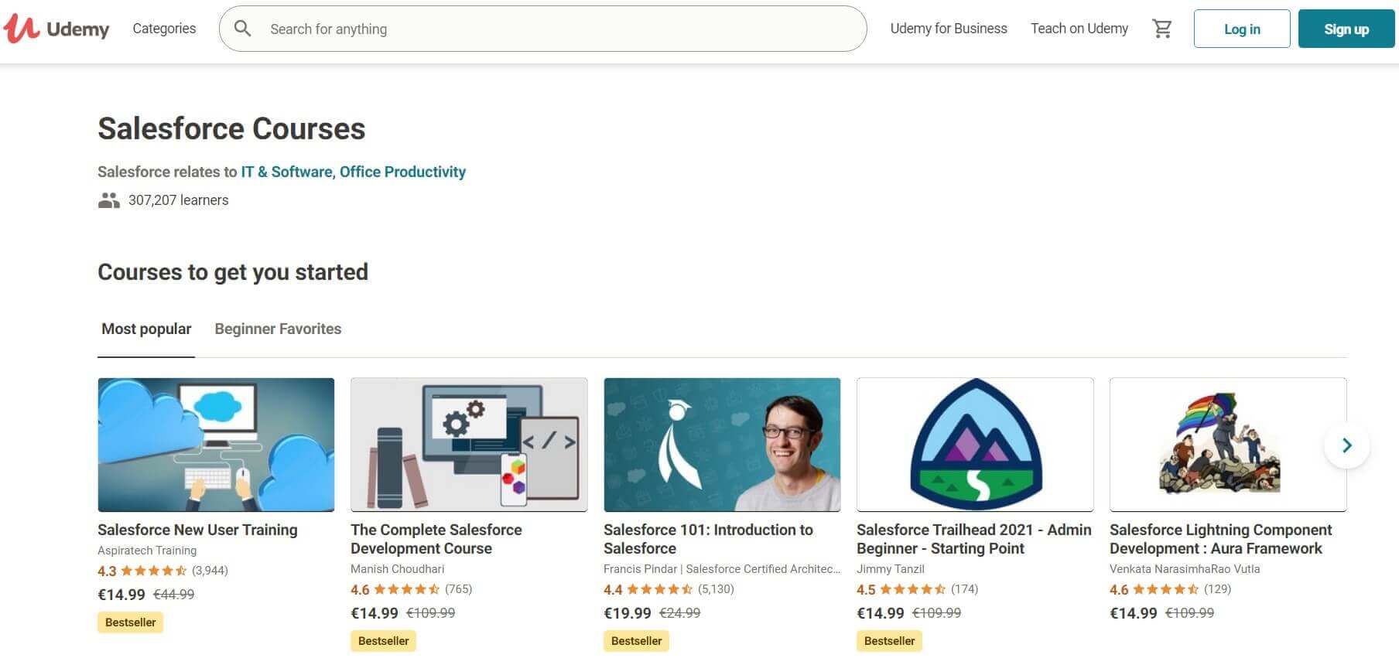Open the shopping cart
The height and width of the screenshot is (665, 1399).
[x=1161, y=29]
